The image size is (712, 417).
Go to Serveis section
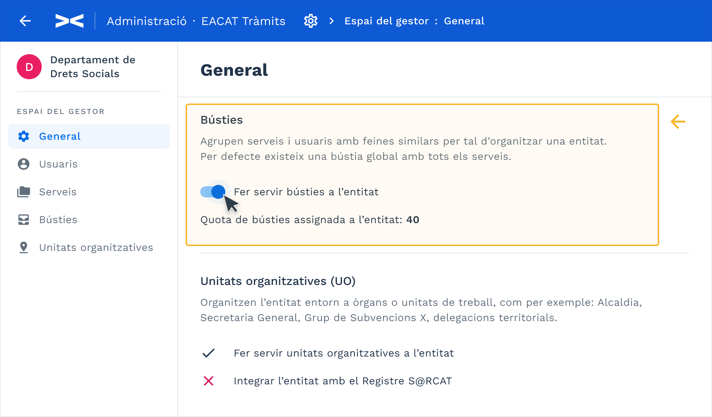tap(58, 192)
